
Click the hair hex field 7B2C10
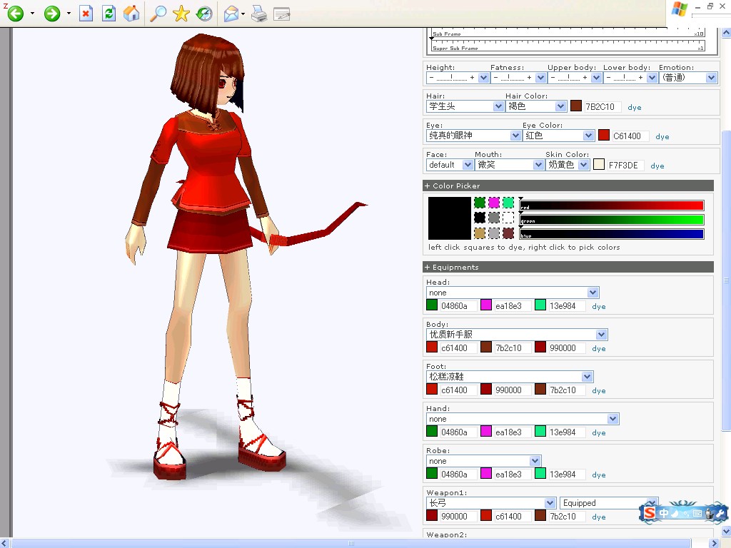(602, 107)
